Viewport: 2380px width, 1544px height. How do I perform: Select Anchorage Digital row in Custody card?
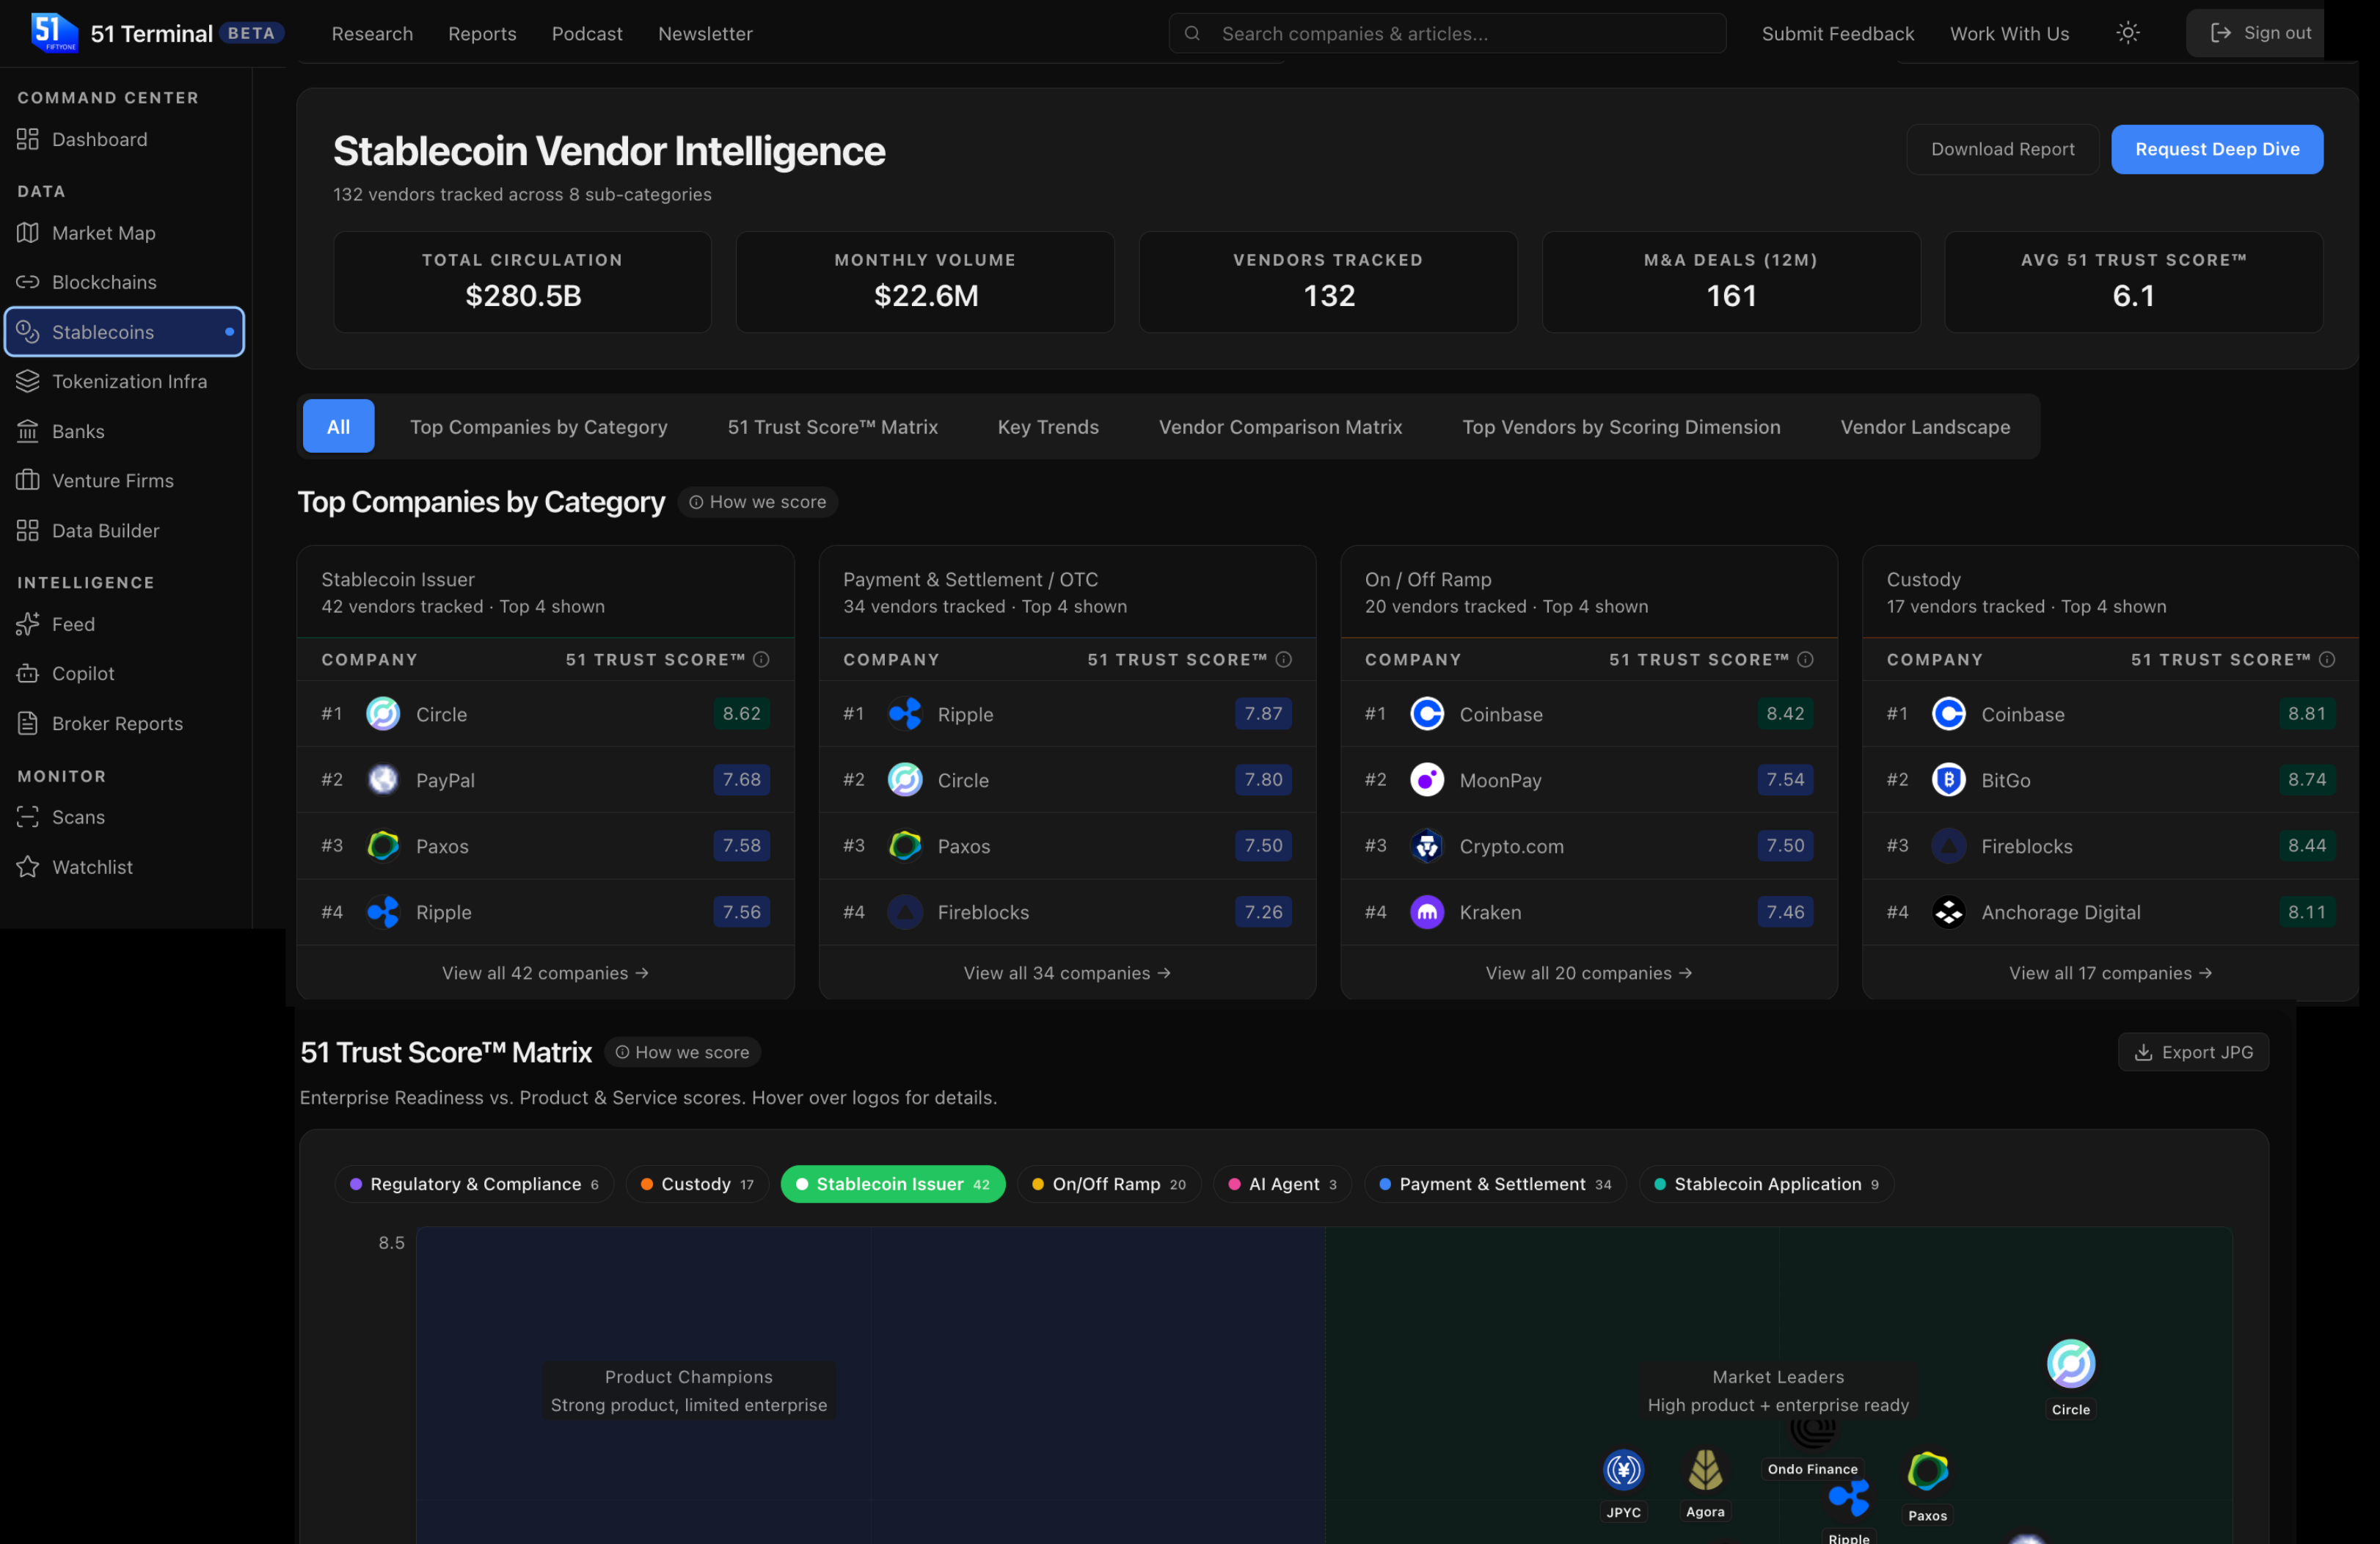coord(2111,912)
